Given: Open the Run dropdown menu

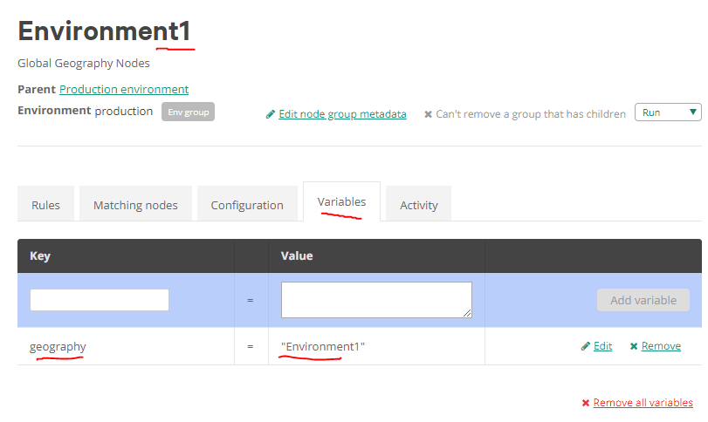Looking at the screenshot, I should pyautogui.click(x=667, y=112).
